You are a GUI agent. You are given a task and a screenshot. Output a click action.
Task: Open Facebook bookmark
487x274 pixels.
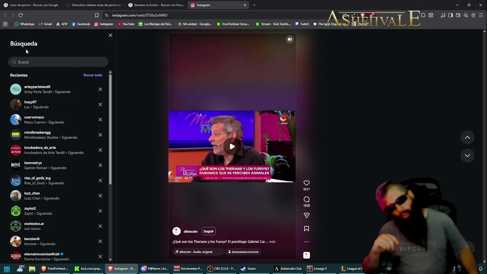point(81,24)
